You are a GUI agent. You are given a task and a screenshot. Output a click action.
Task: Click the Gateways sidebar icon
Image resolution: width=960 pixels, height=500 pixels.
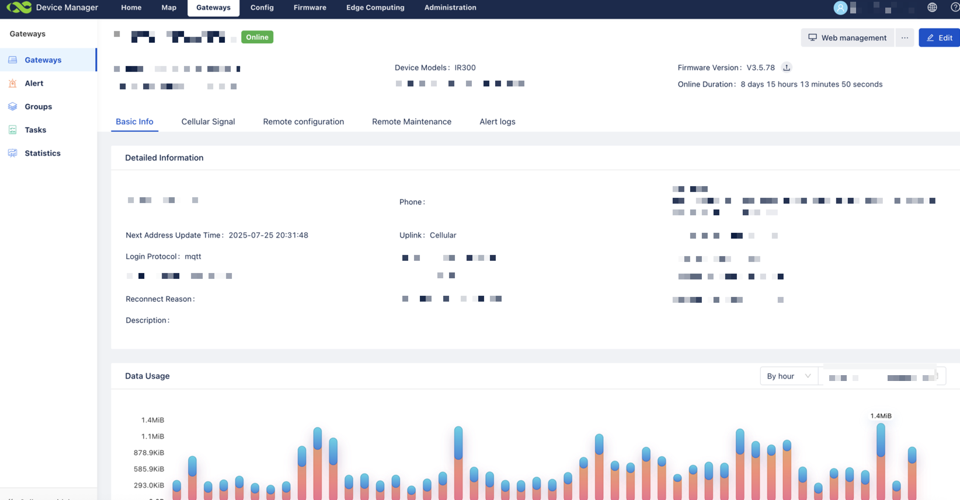tap(13, 60)
